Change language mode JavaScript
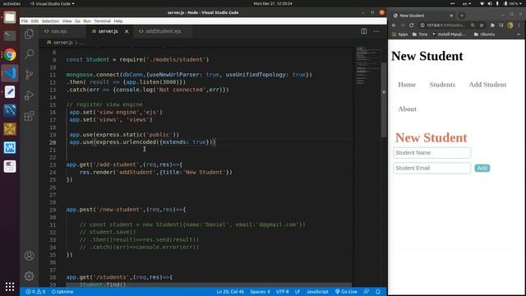526x296 pixels. [317, 292]
